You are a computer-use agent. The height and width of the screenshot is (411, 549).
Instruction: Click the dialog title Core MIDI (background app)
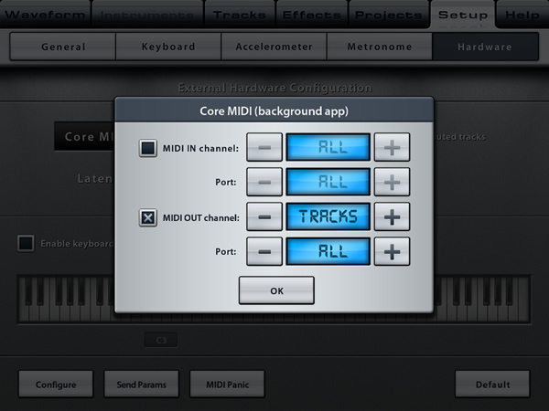274,111
